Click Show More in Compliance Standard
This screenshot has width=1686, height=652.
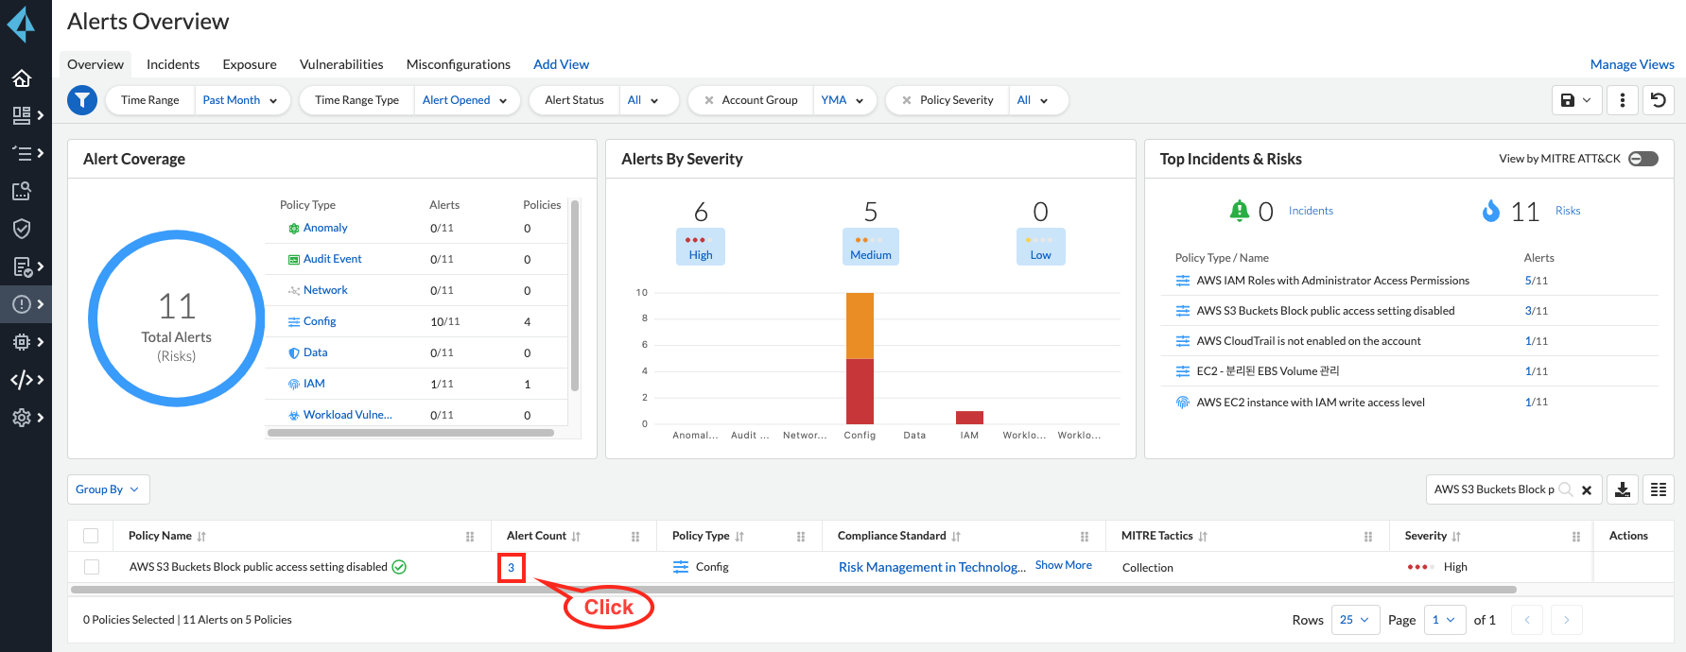coord(1063,565)
